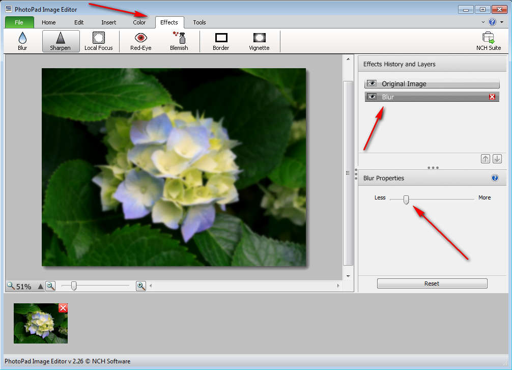Viewport: 512px width, 370px height.
Task: Select the Blur effect tool
Action: 22,41
